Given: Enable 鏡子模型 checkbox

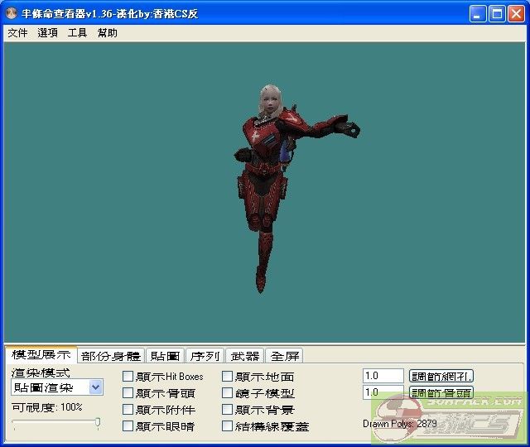Looking at the screenshot, I should (x=227, y=393).
